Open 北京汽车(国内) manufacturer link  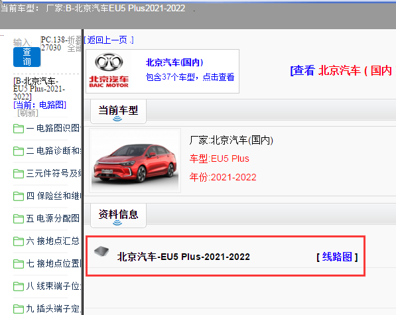point(174,62)
